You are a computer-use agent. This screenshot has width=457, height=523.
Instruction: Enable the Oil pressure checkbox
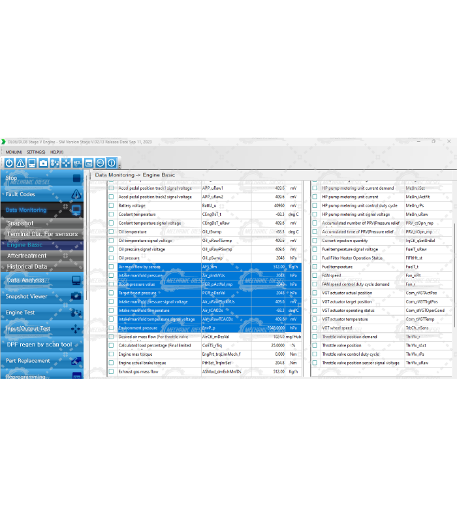coord(111,258)
